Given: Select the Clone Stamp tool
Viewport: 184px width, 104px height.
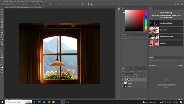Looking at the screenshot, I should [x=2, y=32].
